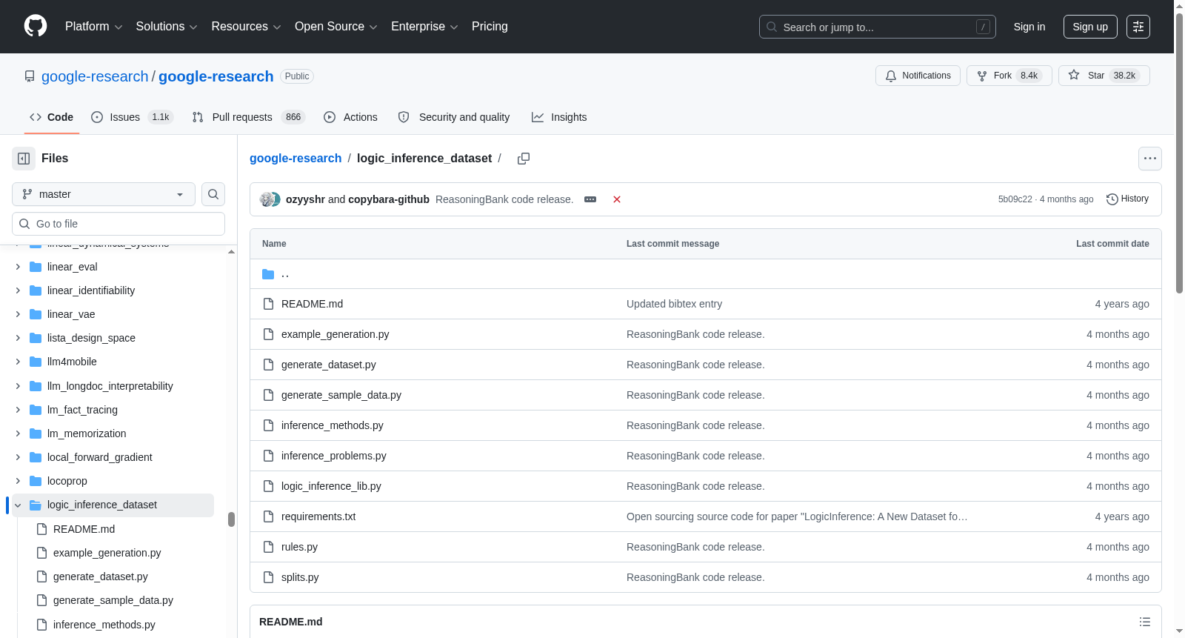Click the file icon beside requirements.txt
The height and width of the screenshot is (638, 1185).
pyautogui.click(x=268, y=516)
